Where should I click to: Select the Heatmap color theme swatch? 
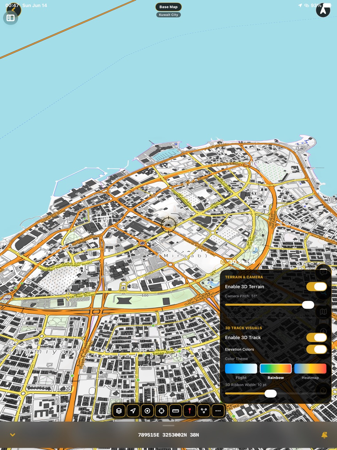pos(310,368)
